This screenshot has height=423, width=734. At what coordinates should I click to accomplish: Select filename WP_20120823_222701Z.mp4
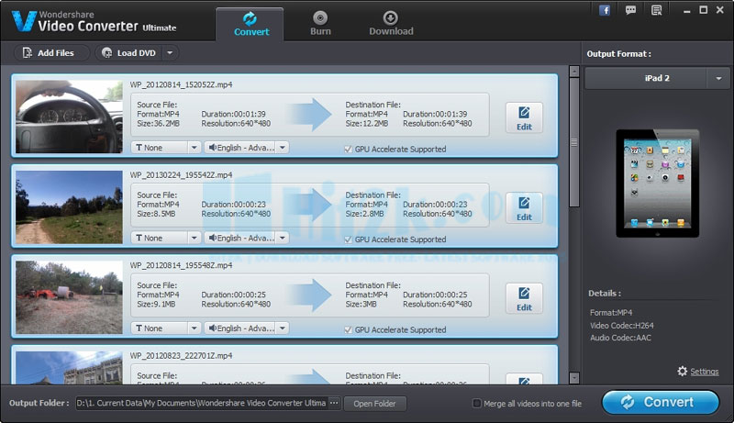pyautogui.click(x=181, y=356)
